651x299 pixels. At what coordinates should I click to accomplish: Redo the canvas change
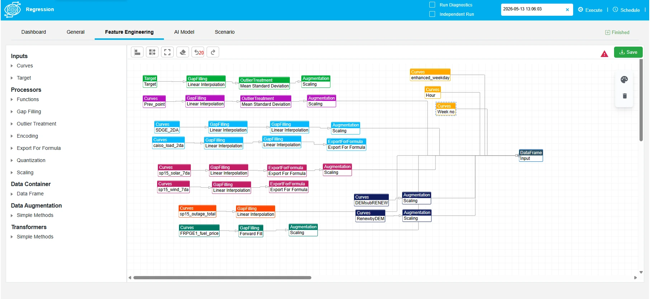213,52
